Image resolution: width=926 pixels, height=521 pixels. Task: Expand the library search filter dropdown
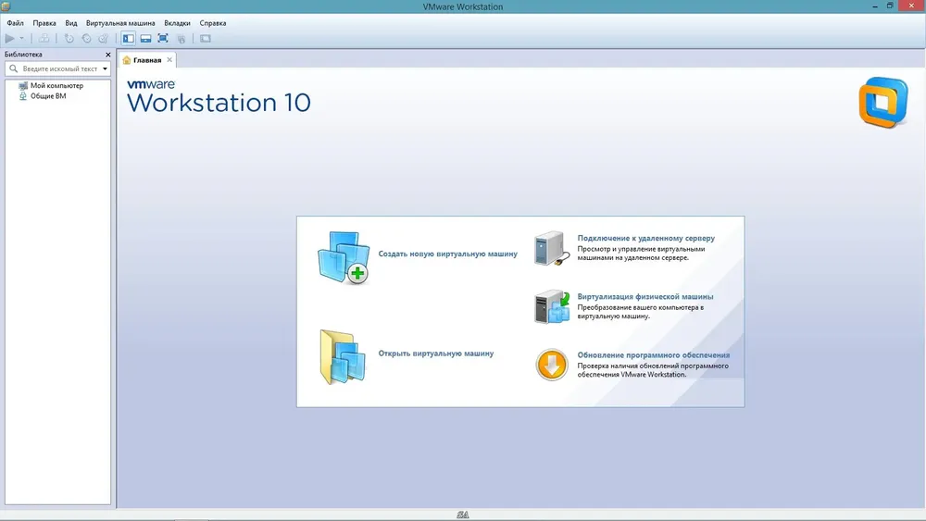point(106,69)
